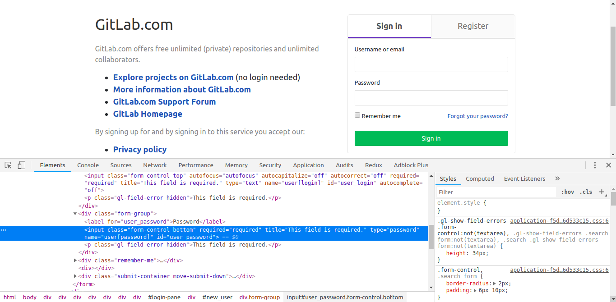Select the Computed pane tab

(480, 179)
